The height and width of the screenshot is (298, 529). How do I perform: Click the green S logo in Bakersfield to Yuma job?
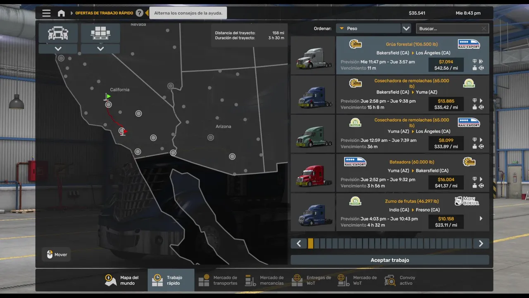coord(469,84)
